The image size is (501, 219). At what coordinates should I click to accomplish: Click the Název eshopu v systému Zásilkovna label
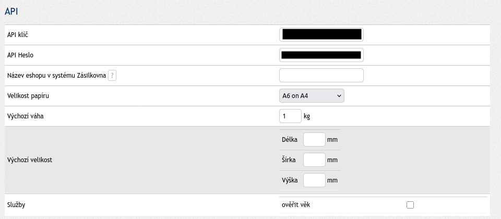(x=56, y=76)
